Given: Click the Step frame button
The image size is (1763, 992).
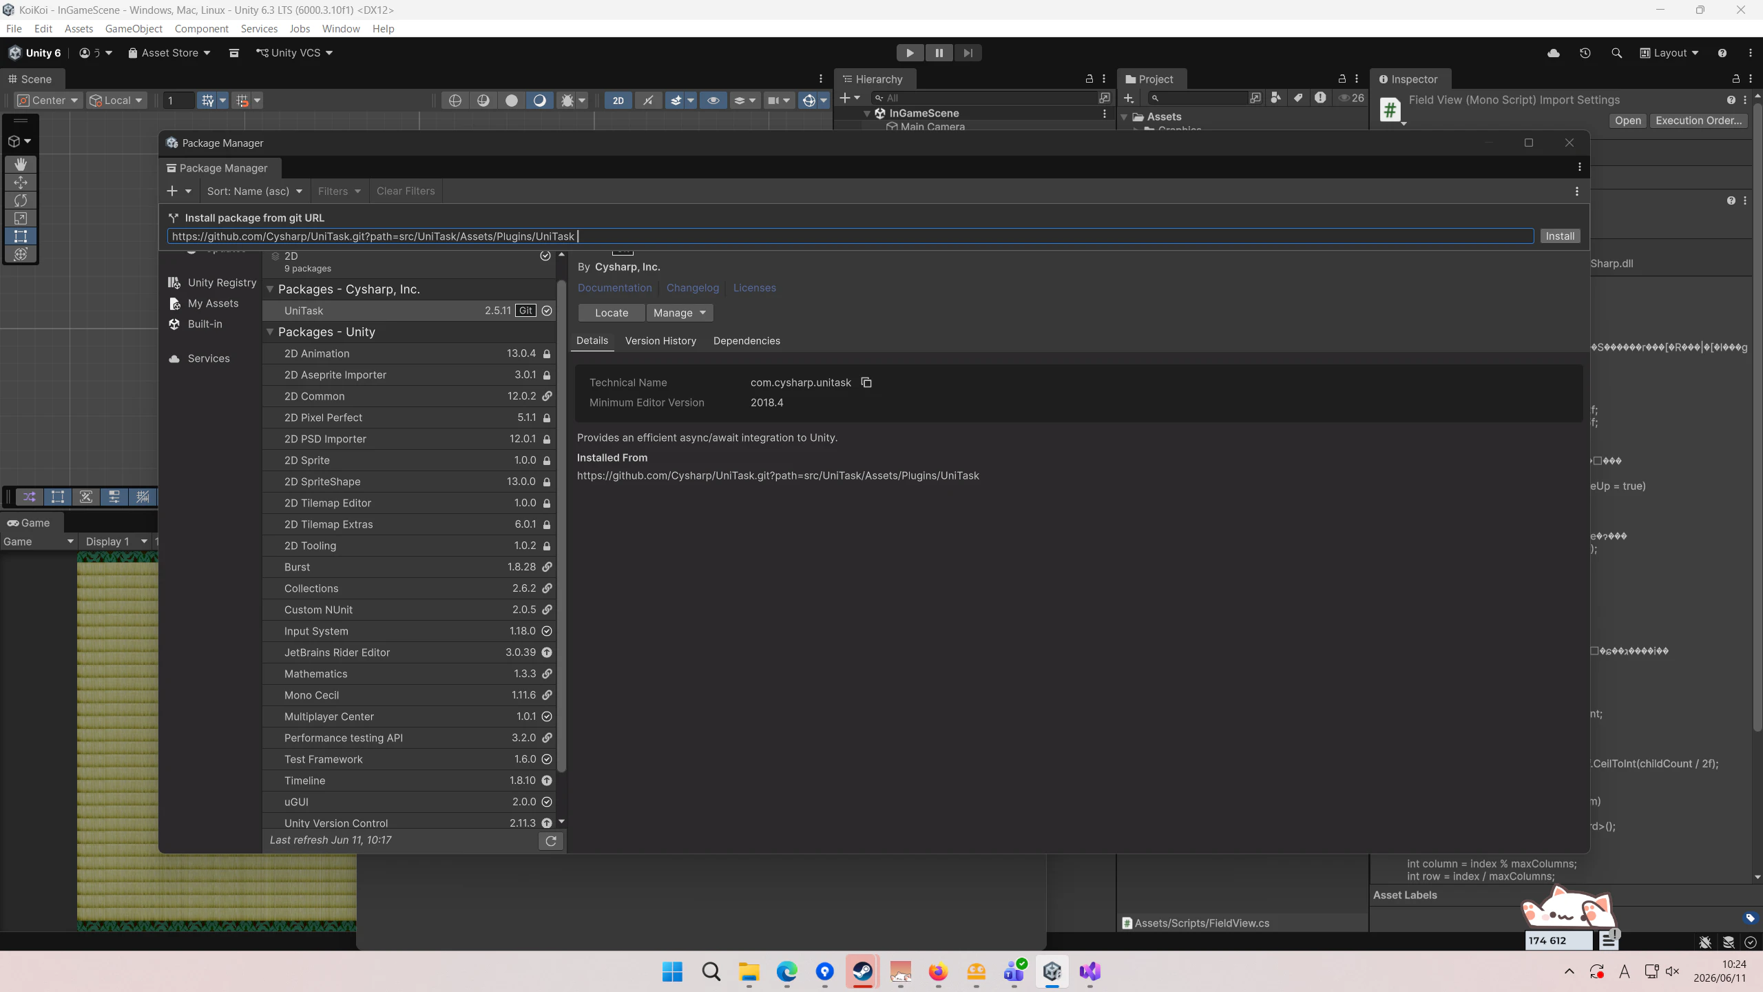Looking at the screenshot, I should click(x=968, y=53).
